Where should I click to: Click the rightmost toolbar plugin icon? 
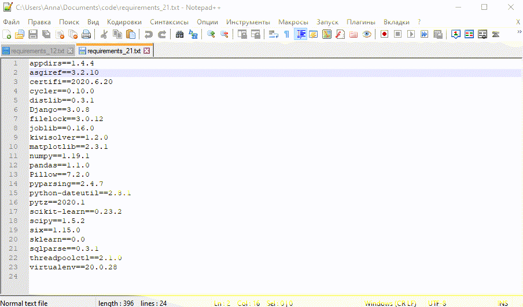pos(496,34)
